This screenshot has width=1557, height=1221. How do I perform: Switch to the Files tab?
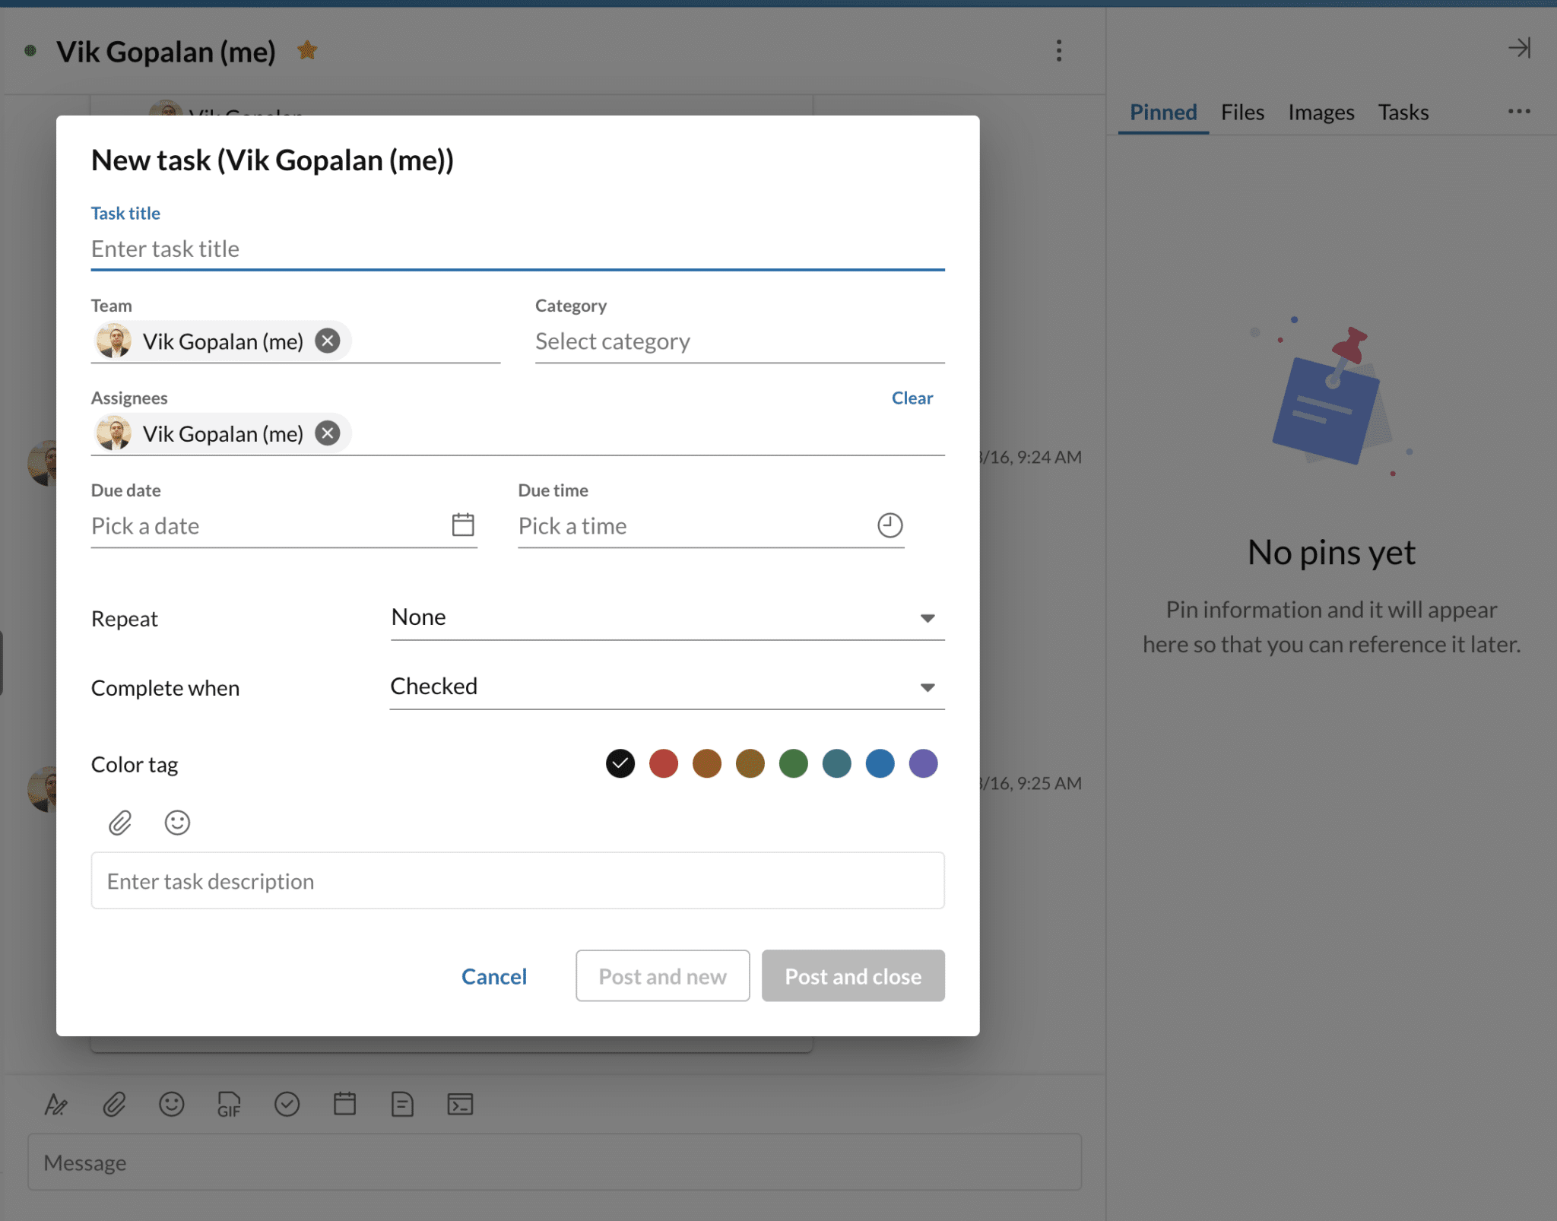pyautogui.click(x=1242, y=113)
